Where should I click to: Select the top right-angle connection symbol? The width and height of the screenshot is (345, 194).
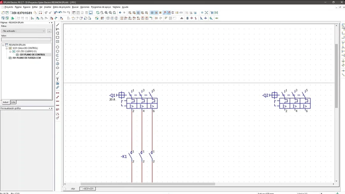point(343,25)
